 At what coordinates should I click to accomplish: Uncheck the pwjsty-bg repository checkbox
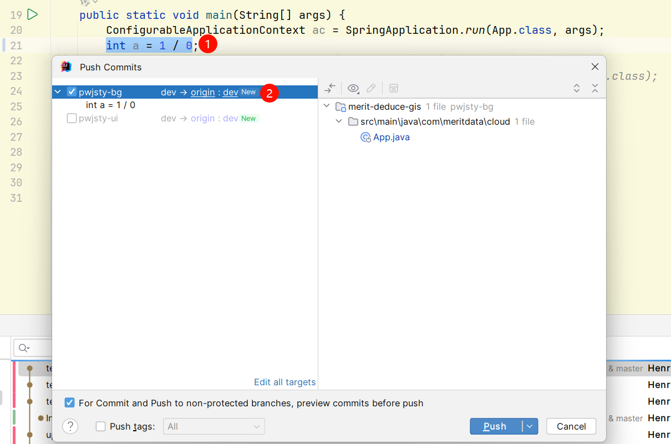coord(72,92)
